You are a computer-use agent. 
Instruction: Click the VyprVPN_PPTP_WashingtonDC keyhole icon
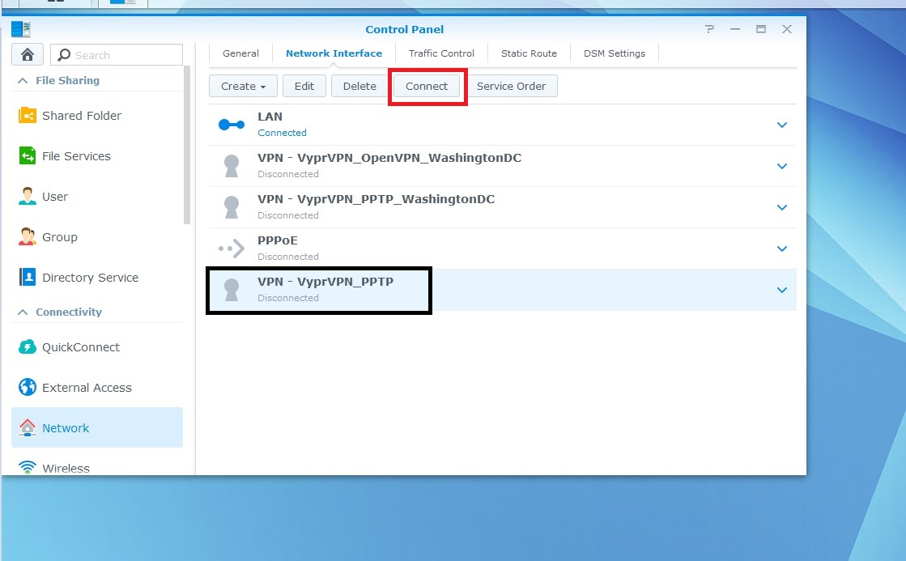coord(232,207)
